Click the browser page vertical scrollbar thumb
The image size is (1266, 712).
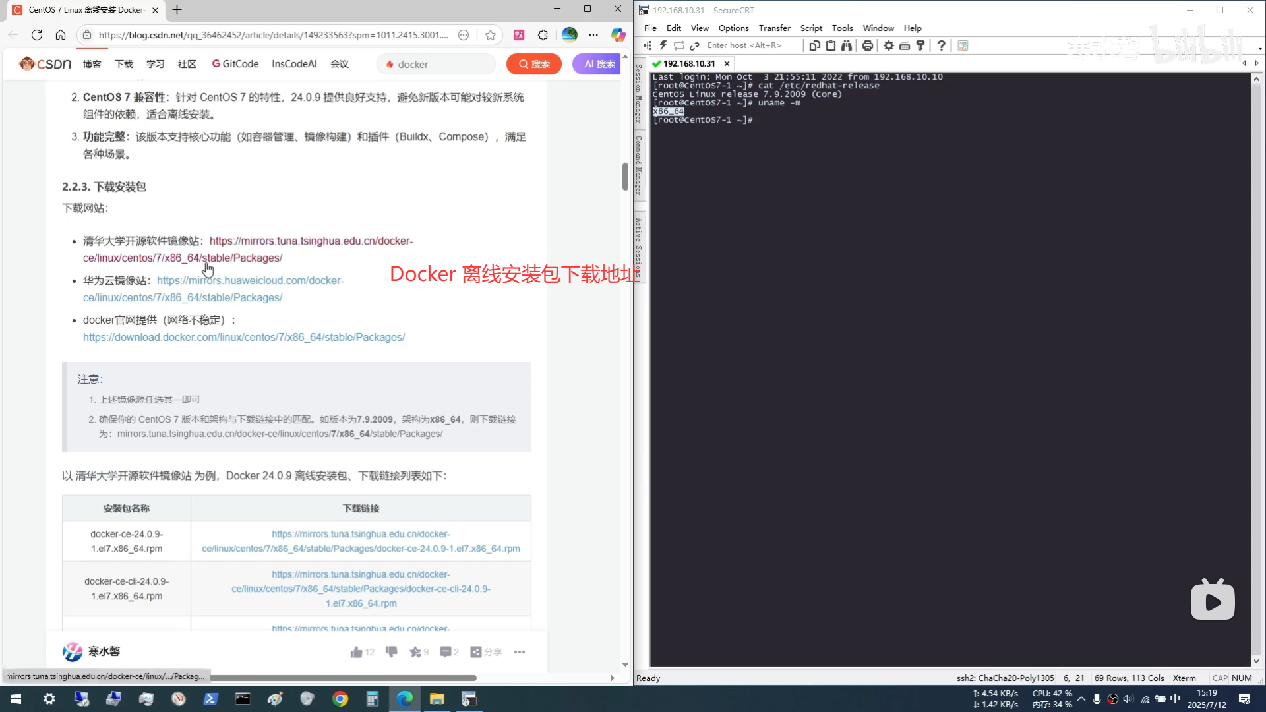point(625,176)
